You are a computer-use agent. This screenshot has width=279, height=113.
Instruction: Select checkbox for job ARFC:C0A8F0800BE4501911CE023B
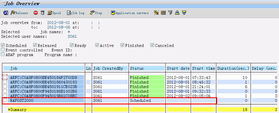5,86
